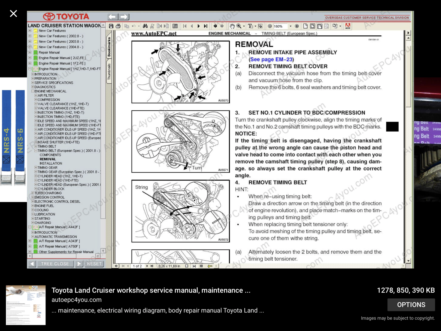Open the Bookmarks side tab
This screenshot has height=331, width=441.
[x=109, y=47]
